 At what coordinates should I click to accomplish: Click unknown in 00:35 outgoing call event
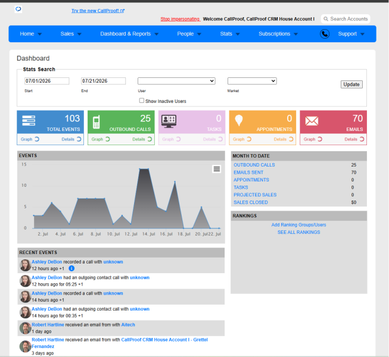tap(139, 309)
